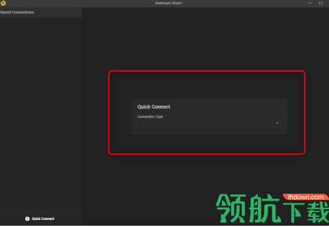Click the Beekeeper Studio bee logo icon
Image resolution: width=329 pixels, height=227 pixels.
click(x=3, y=3)
